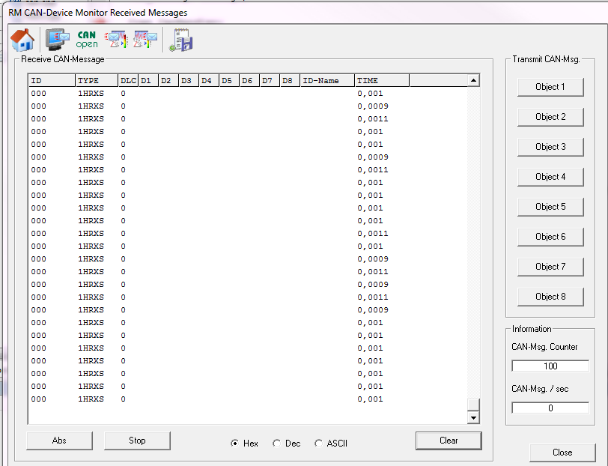The height and width of the screenshot is (466, 608).
Task: Click the CAN-Msg. Counter field
Action: tap(550, 366)
